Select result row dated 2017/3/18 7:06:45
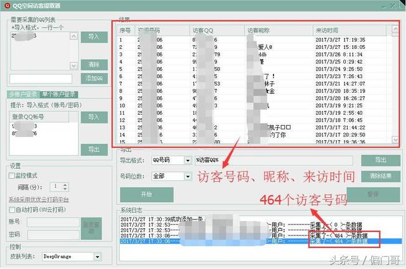Viewport: 406px width, 269px height. tap(254, 120)
